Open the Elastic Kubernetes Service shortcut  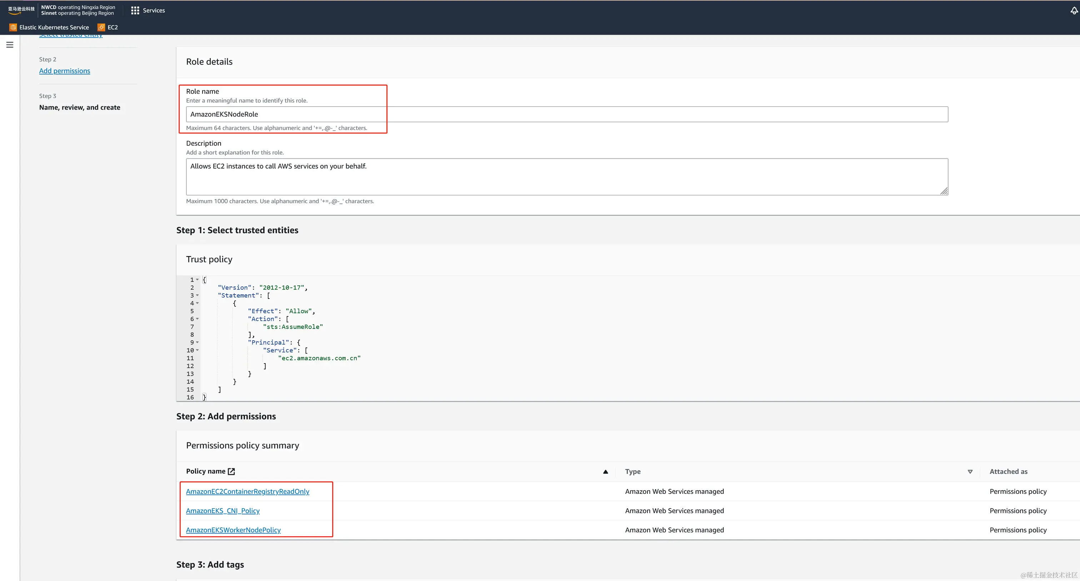[x=50, y=27]
